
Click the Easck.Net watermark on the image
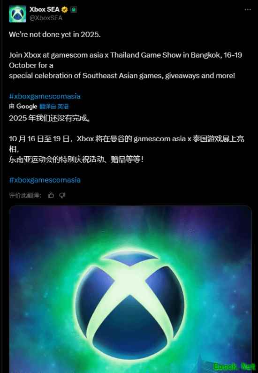(x=234, y=366)
